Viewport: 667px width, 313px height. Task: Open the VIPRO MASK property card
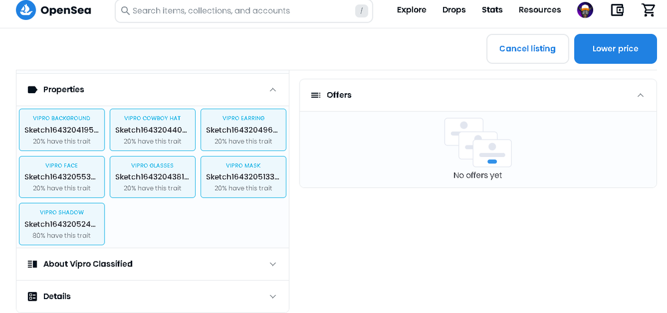pyautogui.click(x=243, y=177)
